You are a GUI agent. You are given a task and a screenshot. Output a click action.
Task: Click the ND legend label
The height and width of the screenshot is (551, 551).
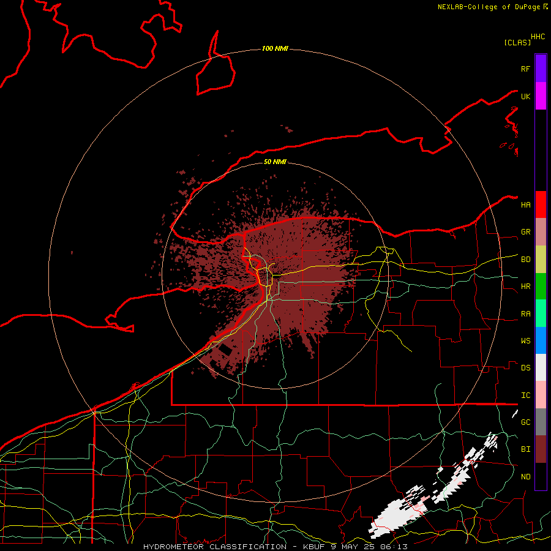pos(525,477)
